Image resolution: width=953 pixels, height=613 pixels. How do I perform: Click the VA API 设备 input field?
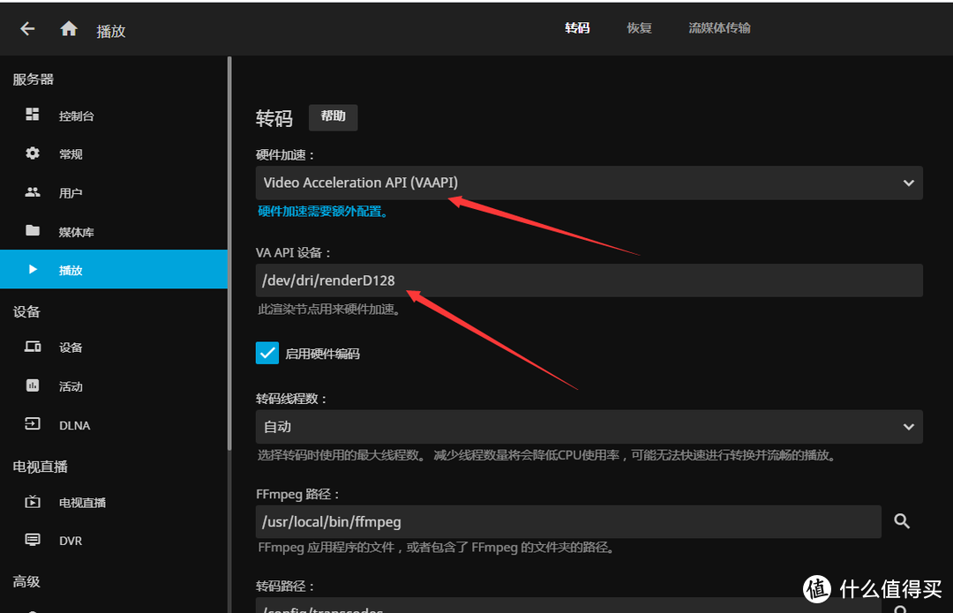(x=589, y=280)
